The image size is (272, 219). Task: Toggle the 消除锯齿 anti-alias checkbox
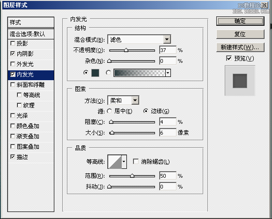pos(136,161)
